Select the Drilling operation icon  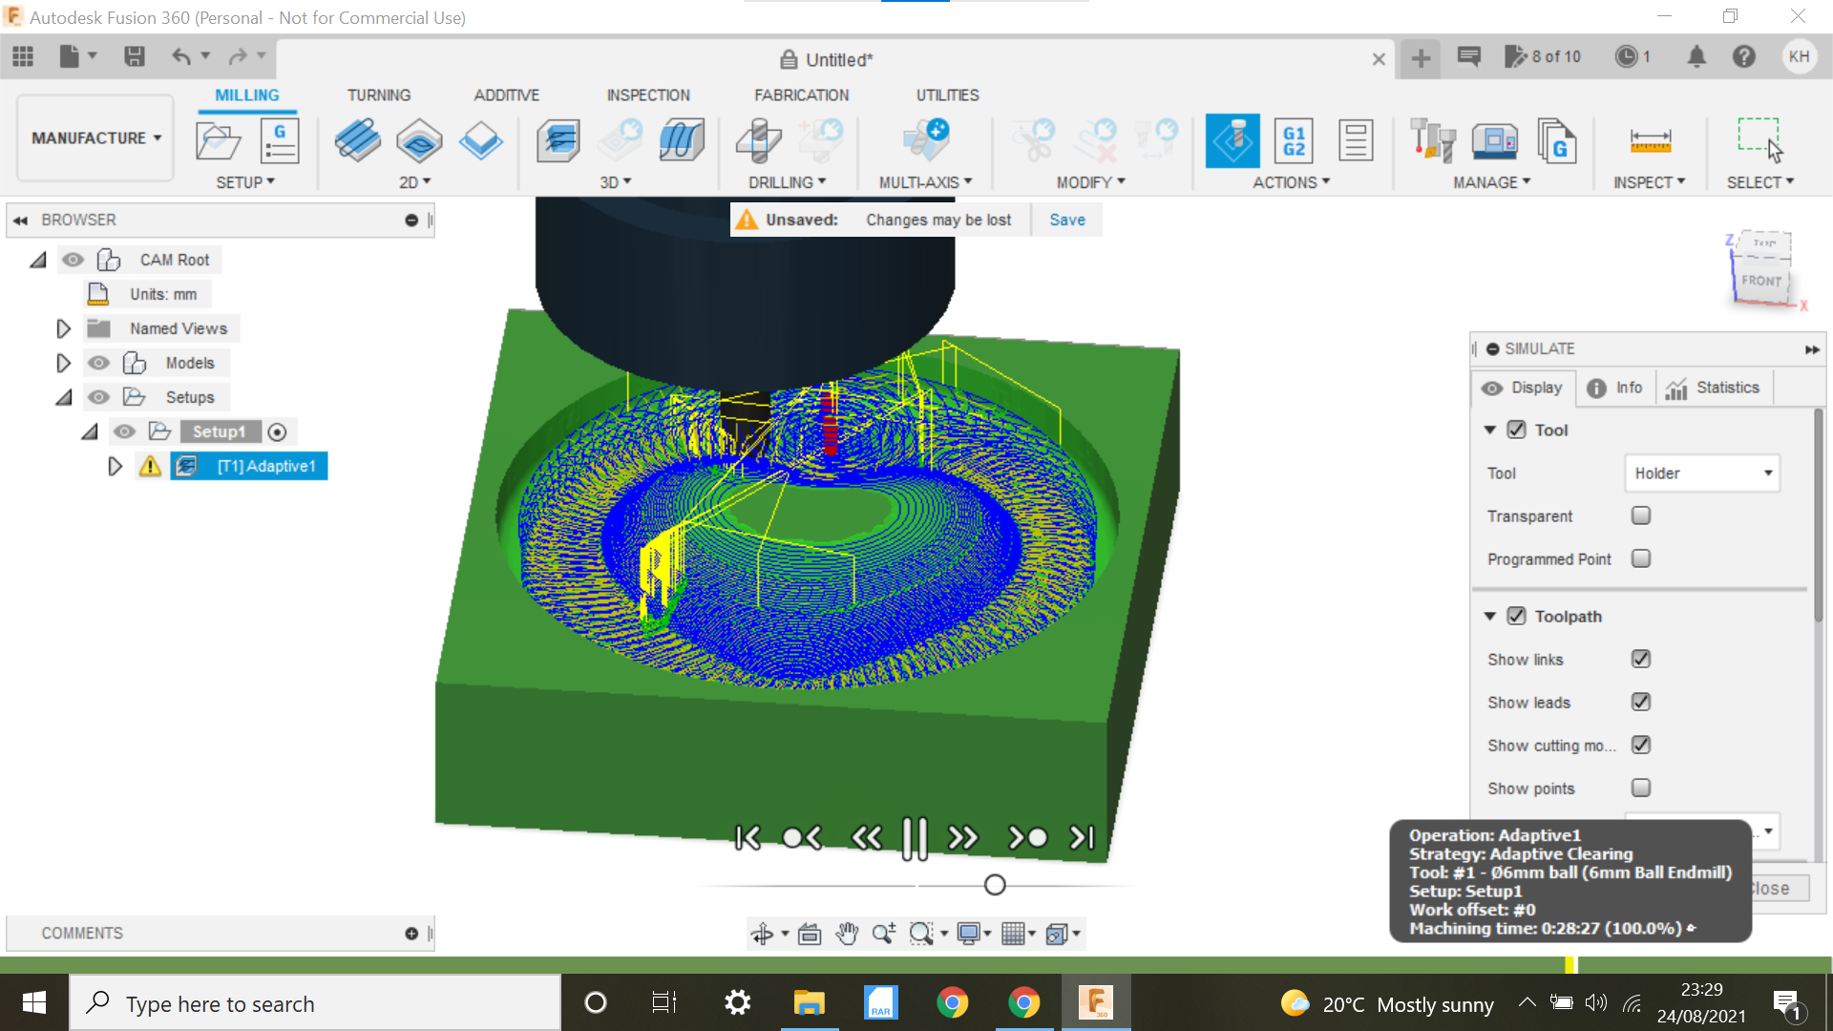tap(759, 141)
